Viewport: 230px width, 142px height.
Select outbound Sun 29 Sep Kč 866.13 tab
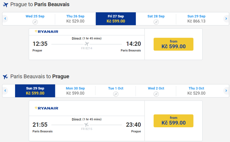pyautogui.click(x=196, y=19)
